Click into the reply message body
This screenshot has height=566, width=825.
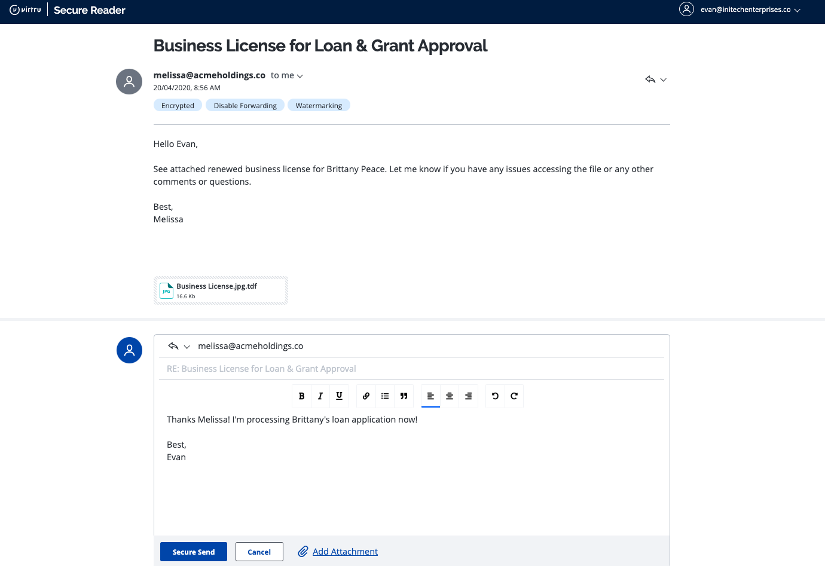tap(411, 472)
